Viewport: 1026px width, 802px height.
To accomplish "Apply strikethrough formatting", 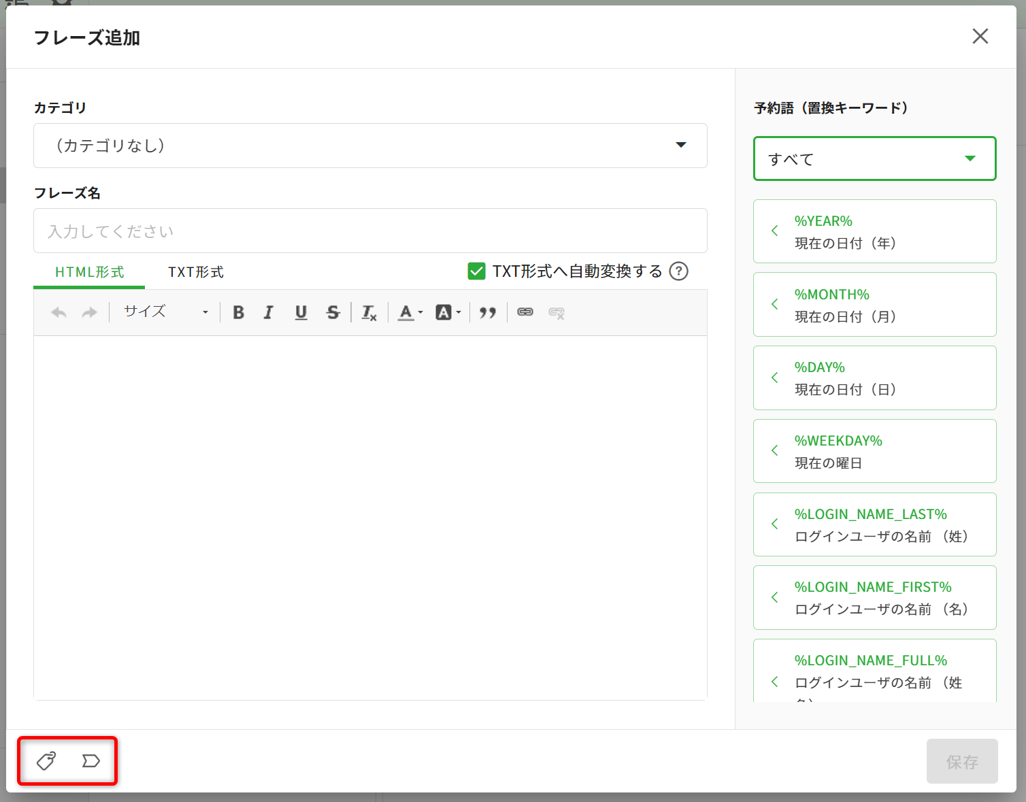I will (x=333, y=312).
